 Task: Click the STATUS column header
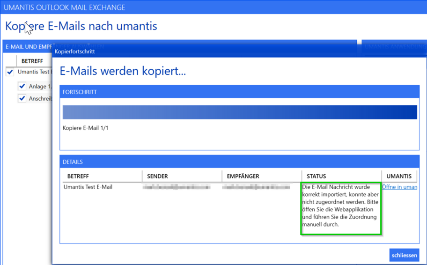pyautogui.click(x=316, y=176)
